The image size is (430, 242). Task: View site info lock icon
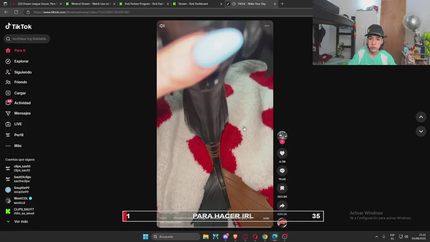(28, 12)
